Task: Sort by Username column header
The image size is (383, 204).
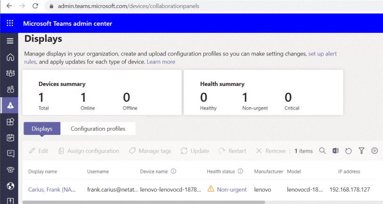Action: [x=98, y=172]
